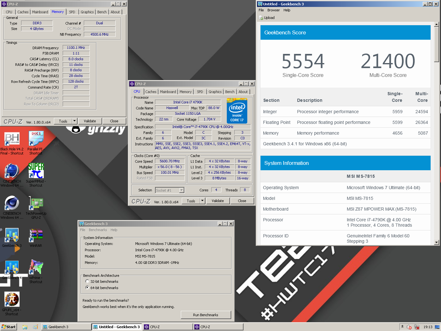Screen dimensions: 441x331
Task: Open Geekbench 4 desktop icon
Action: pos(12,267)
